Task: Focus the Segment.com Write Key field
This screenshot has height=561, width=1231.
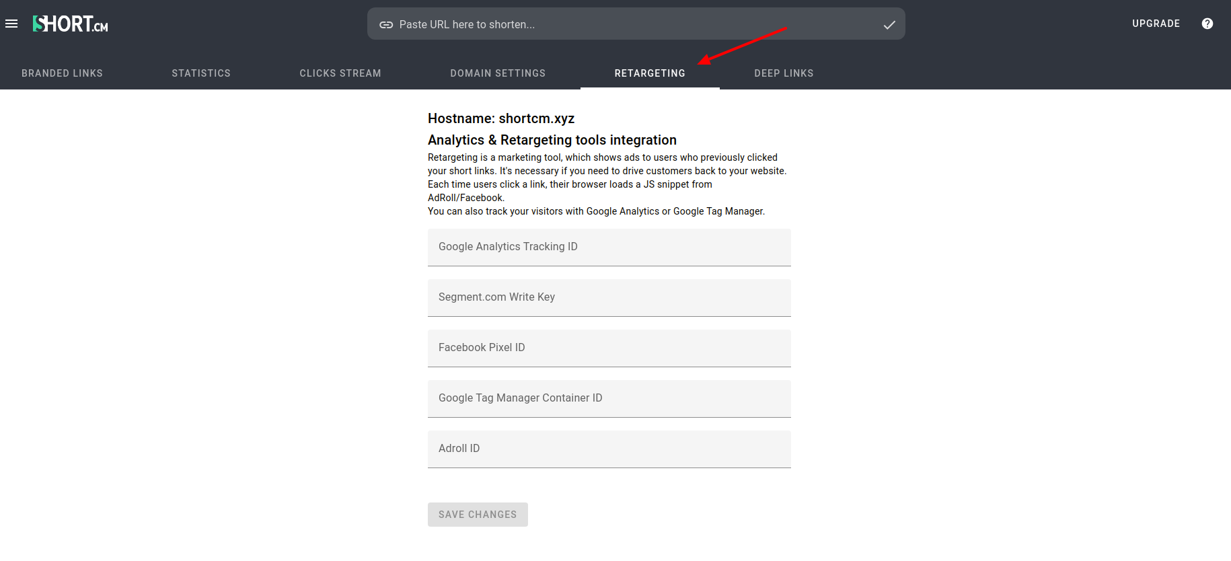Action: (609, 298)
